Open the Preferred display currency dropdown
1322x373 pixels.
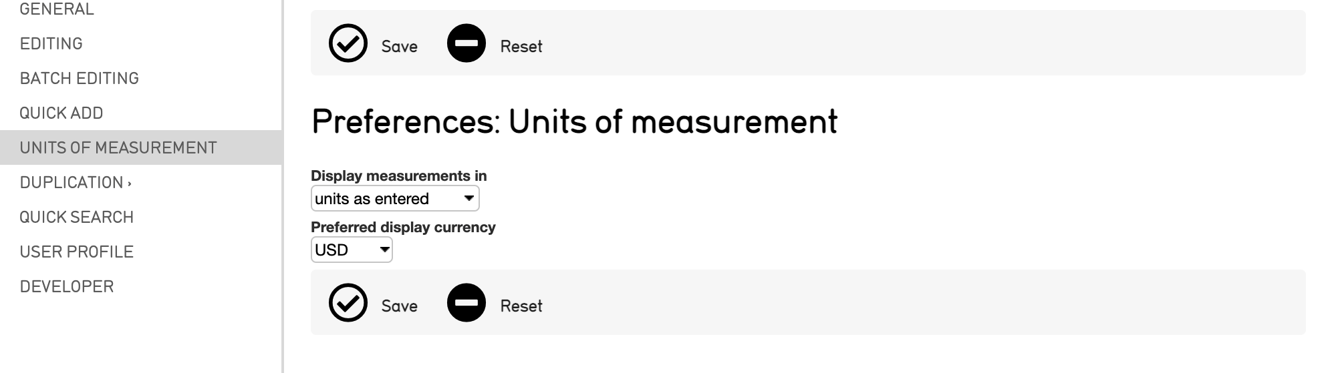coord(352,250)
